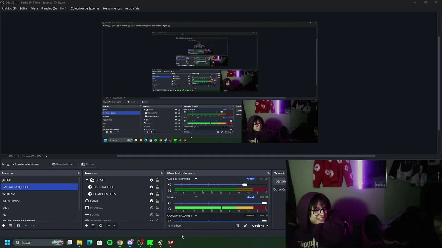
Task: Show the rocket source
Action: (151, 215)
